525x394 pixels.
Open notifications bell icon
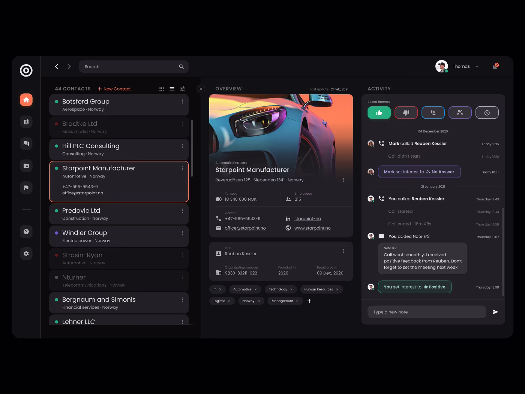495,66
